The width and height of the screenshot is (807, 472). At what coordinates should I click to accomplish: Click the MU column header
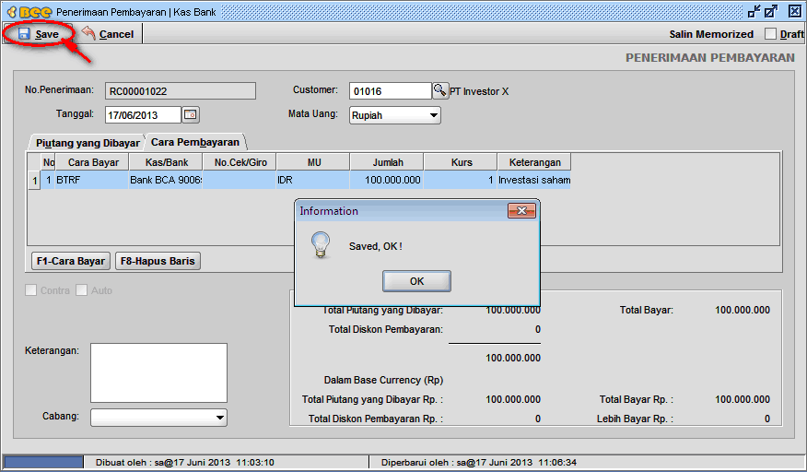tap(313, 162)
